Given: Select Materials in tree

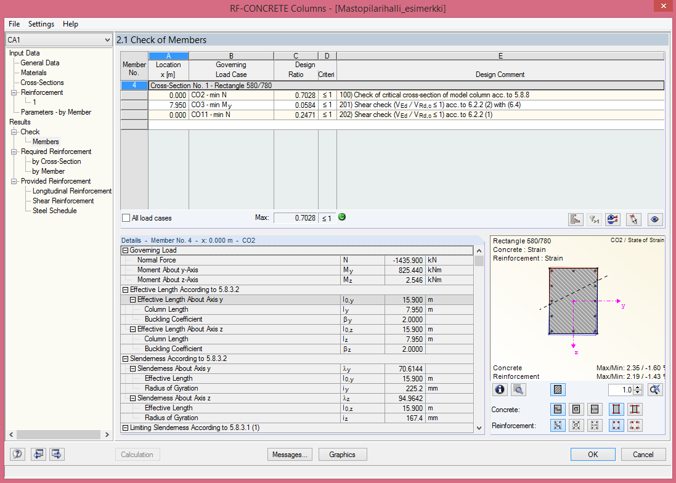Looking at the screenshot, I should [34, 73].
